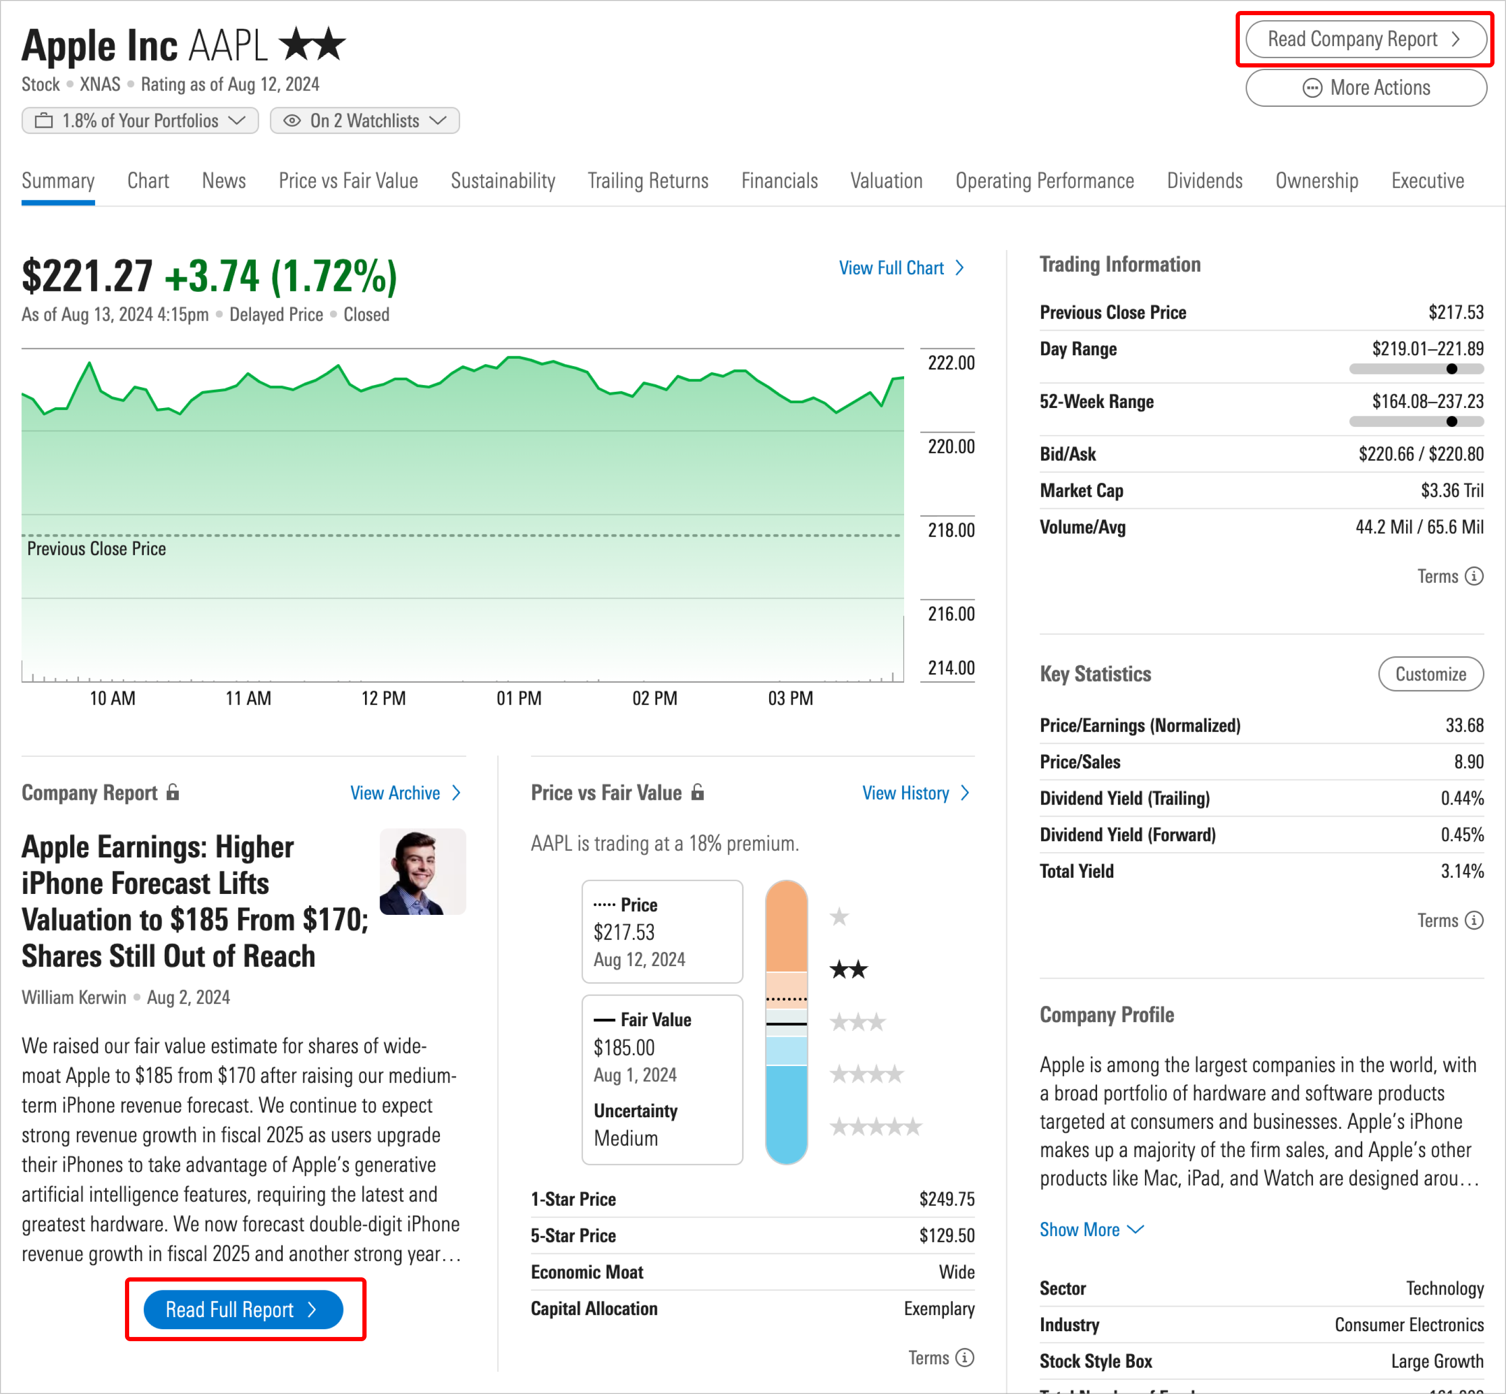This screenshot has width=1506, height=1394.
Task: Click the Previous Close Price chart label
Action: coord(97,548)
